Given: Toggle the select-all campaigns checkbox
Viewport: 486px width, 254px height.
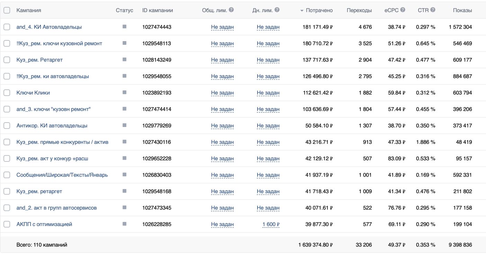Looking at the screenshot, I should [7, 11].
